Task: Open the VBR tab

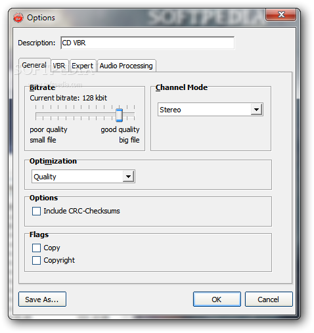Action: click(59, 66)
